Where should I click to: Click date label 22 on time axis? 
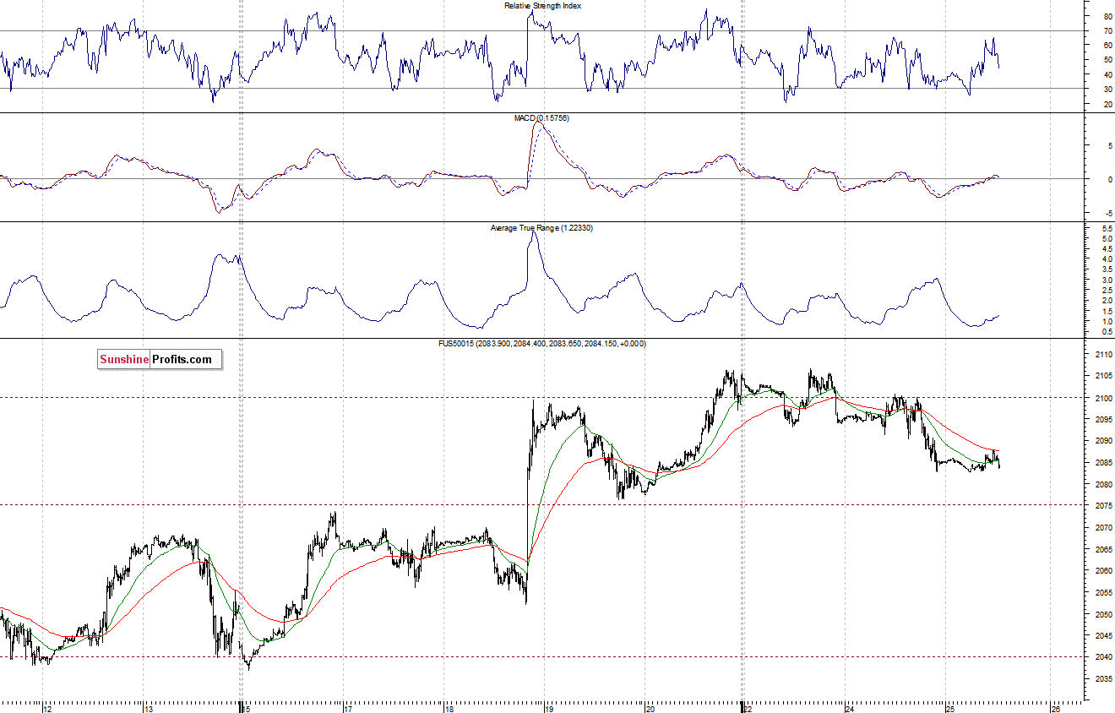(748, 709)
